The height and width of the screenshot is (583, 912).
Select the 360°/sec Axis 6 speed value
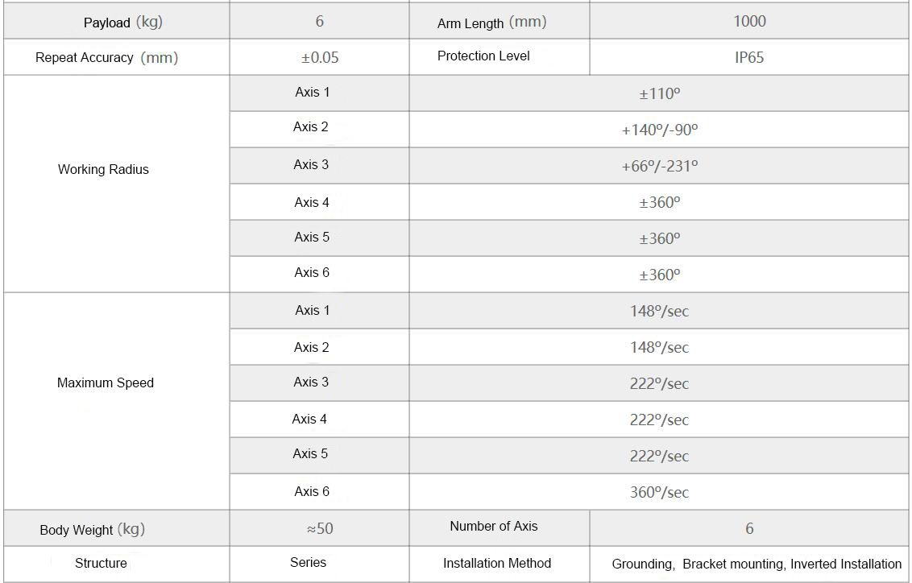pyautogui.click(x=660, y=492)
